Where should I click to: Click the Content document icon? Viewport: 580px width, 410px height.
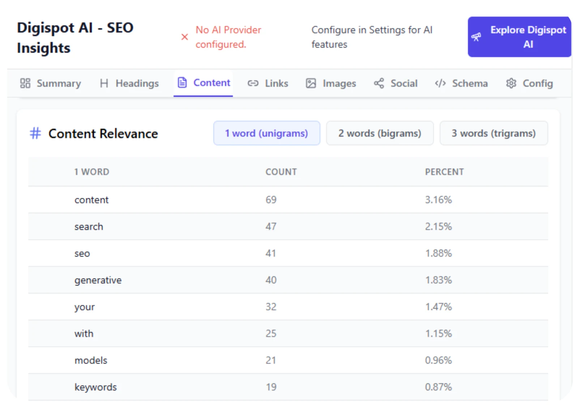tap(182, 83)
